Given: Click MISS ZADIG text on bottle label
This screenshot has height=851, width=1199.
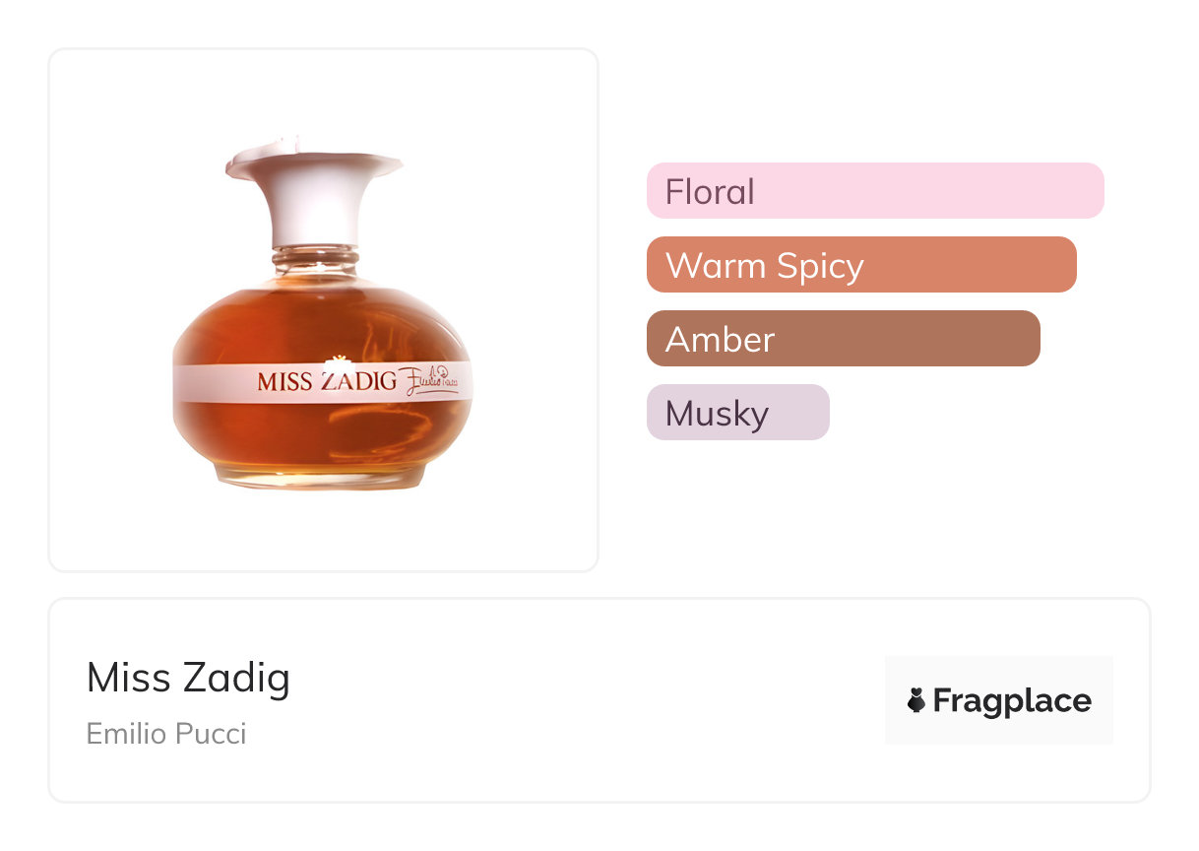Looking at the screenshot, I should pyautogui.click(x=326, y=381).
